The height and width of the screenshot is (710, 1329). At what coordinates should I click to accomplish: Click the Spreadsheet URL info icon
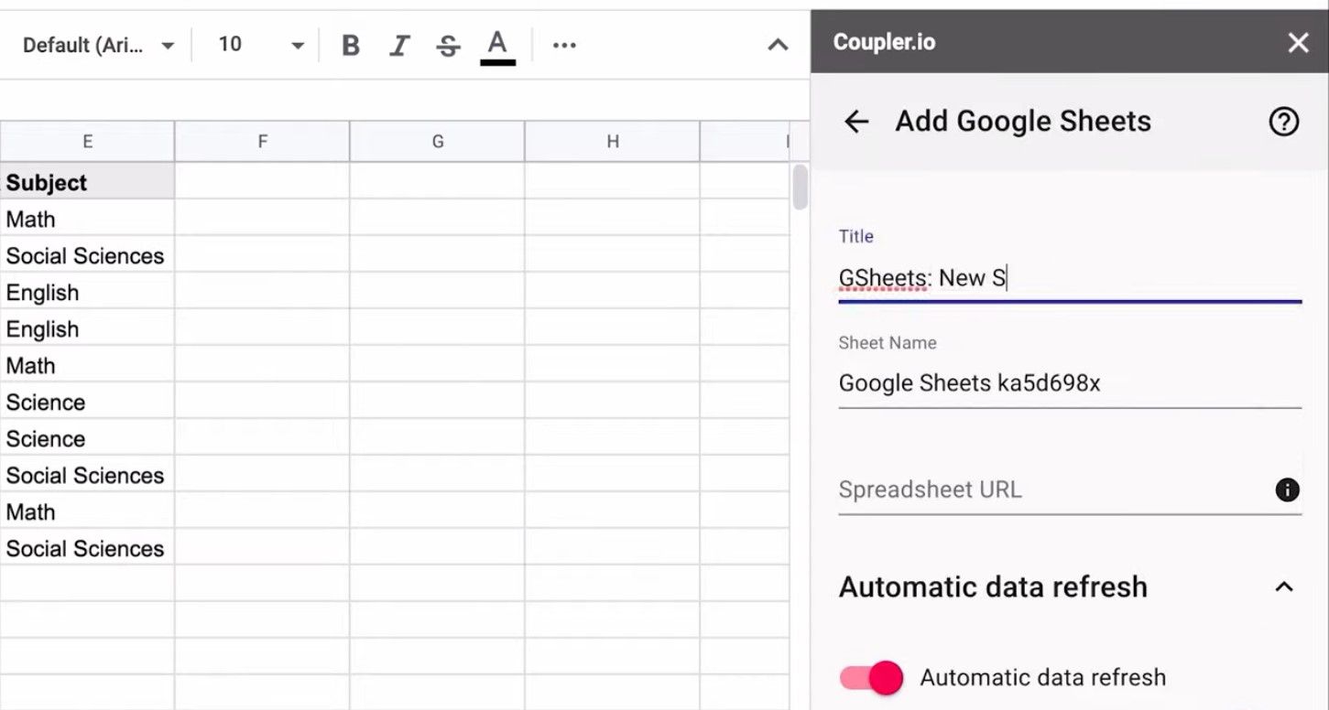pos(1287,489)
